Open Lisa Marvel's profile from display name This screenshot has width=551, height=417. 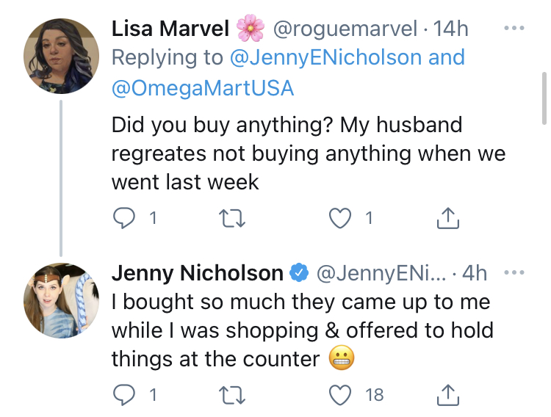point(170,28)
